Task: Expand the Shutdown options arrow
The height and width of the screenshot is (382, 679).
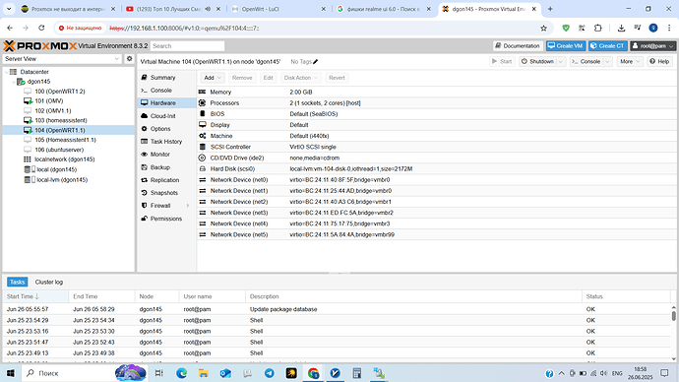Action: click(560, 61)
